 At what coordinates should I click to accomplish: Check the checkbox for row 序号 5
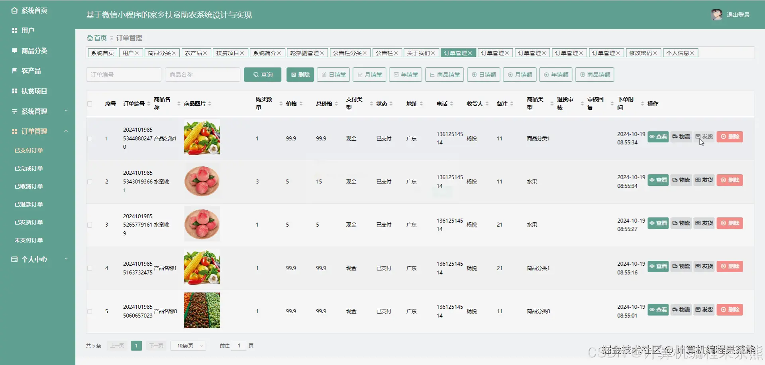coord(90,311)
